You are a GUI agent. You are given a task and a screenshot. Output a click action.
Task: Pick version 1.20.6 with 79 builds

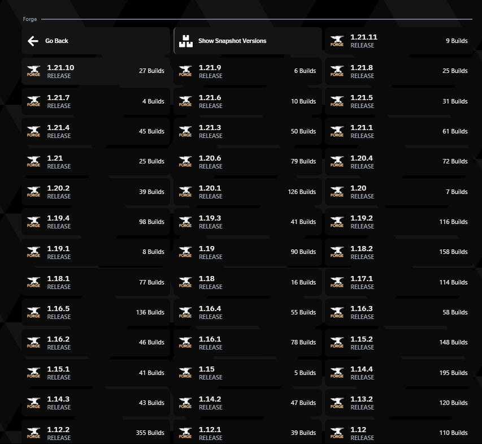[x=247, y=162]
